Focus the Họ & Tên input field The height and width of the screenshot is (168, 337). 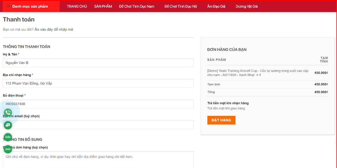click(x=98, y=63)
